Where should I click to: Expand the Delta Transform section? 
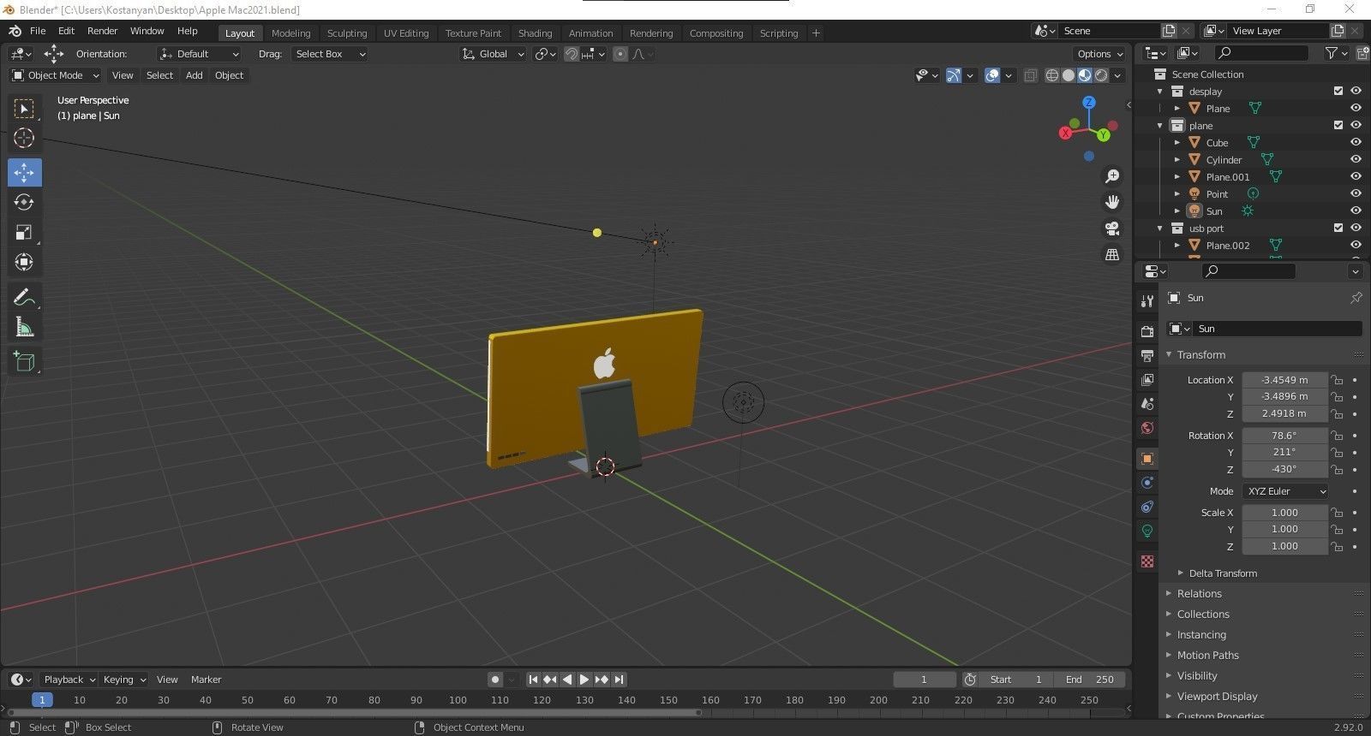(x=1222, y=573)
